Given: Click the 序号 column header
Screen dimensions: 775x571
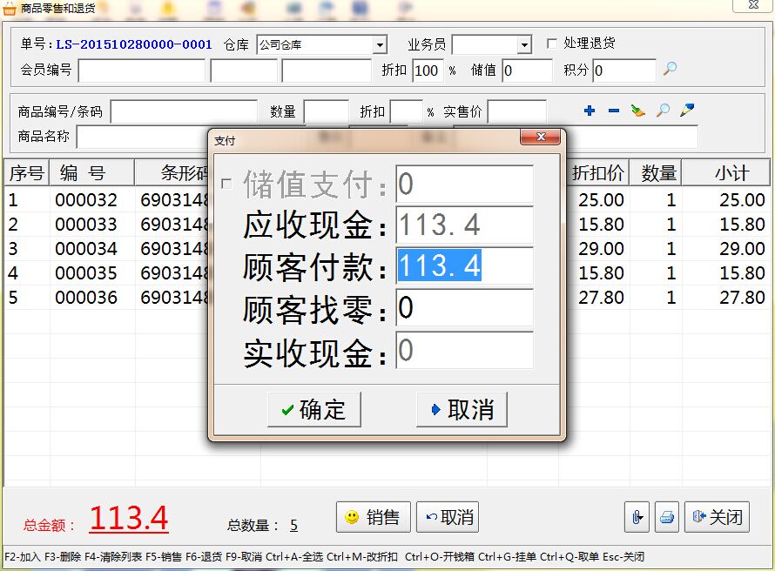Looking at the screenshot, I should [x=27, y=173].
